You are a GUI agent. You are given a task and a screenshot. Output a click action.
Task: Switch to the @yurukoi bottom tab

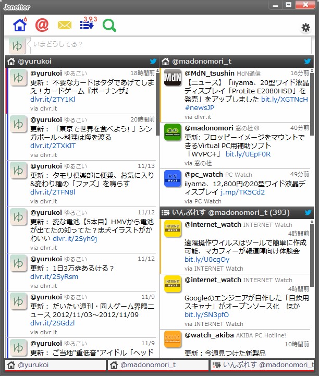click(55, 365)
